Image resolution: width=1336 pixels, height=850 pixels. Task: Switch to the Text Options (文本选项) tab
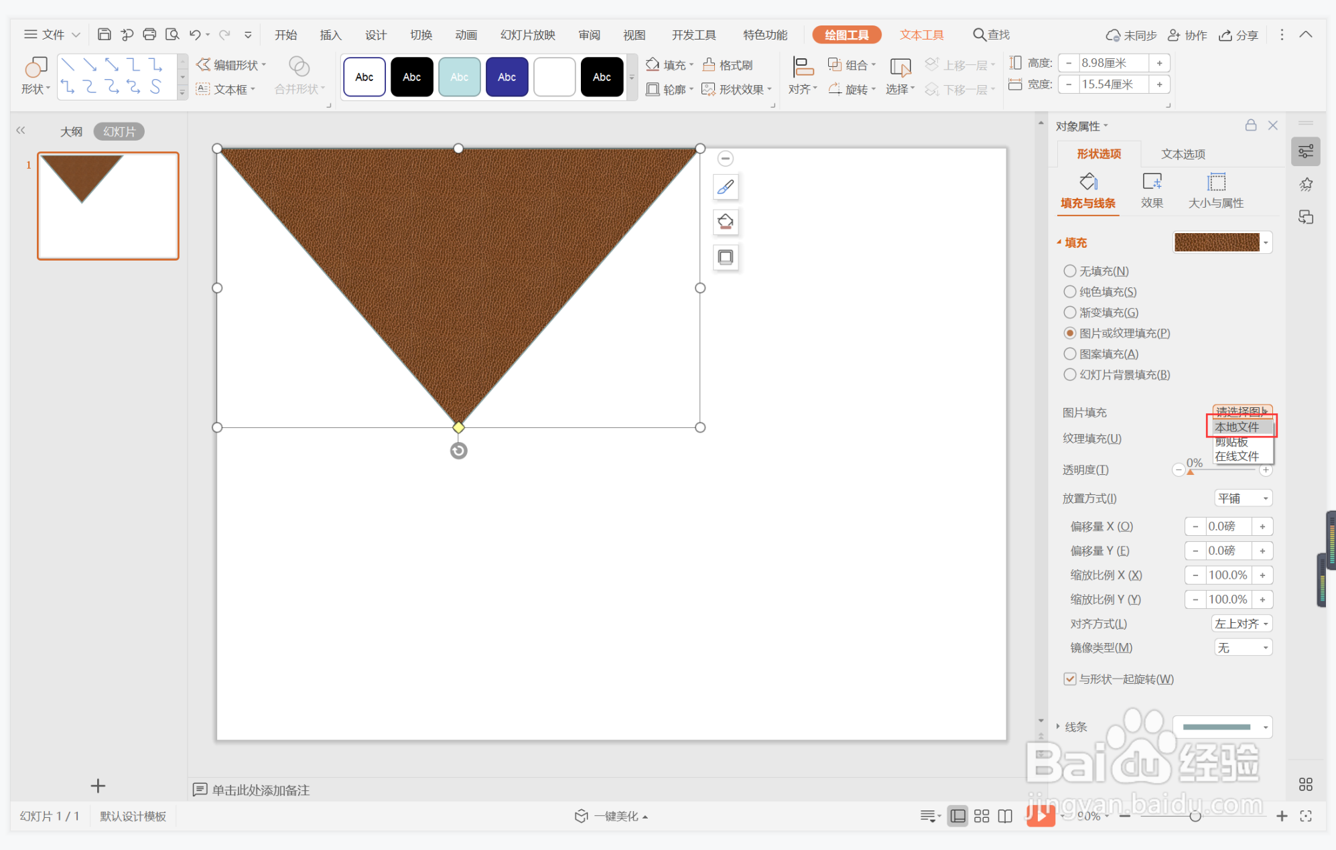pos(1183,154)
